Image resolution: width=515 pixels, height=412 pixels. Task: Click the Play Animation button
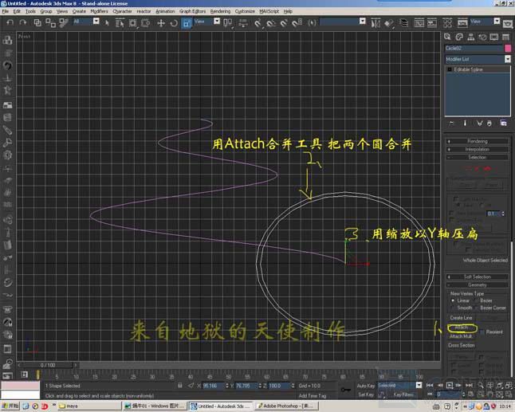[450, 385]
